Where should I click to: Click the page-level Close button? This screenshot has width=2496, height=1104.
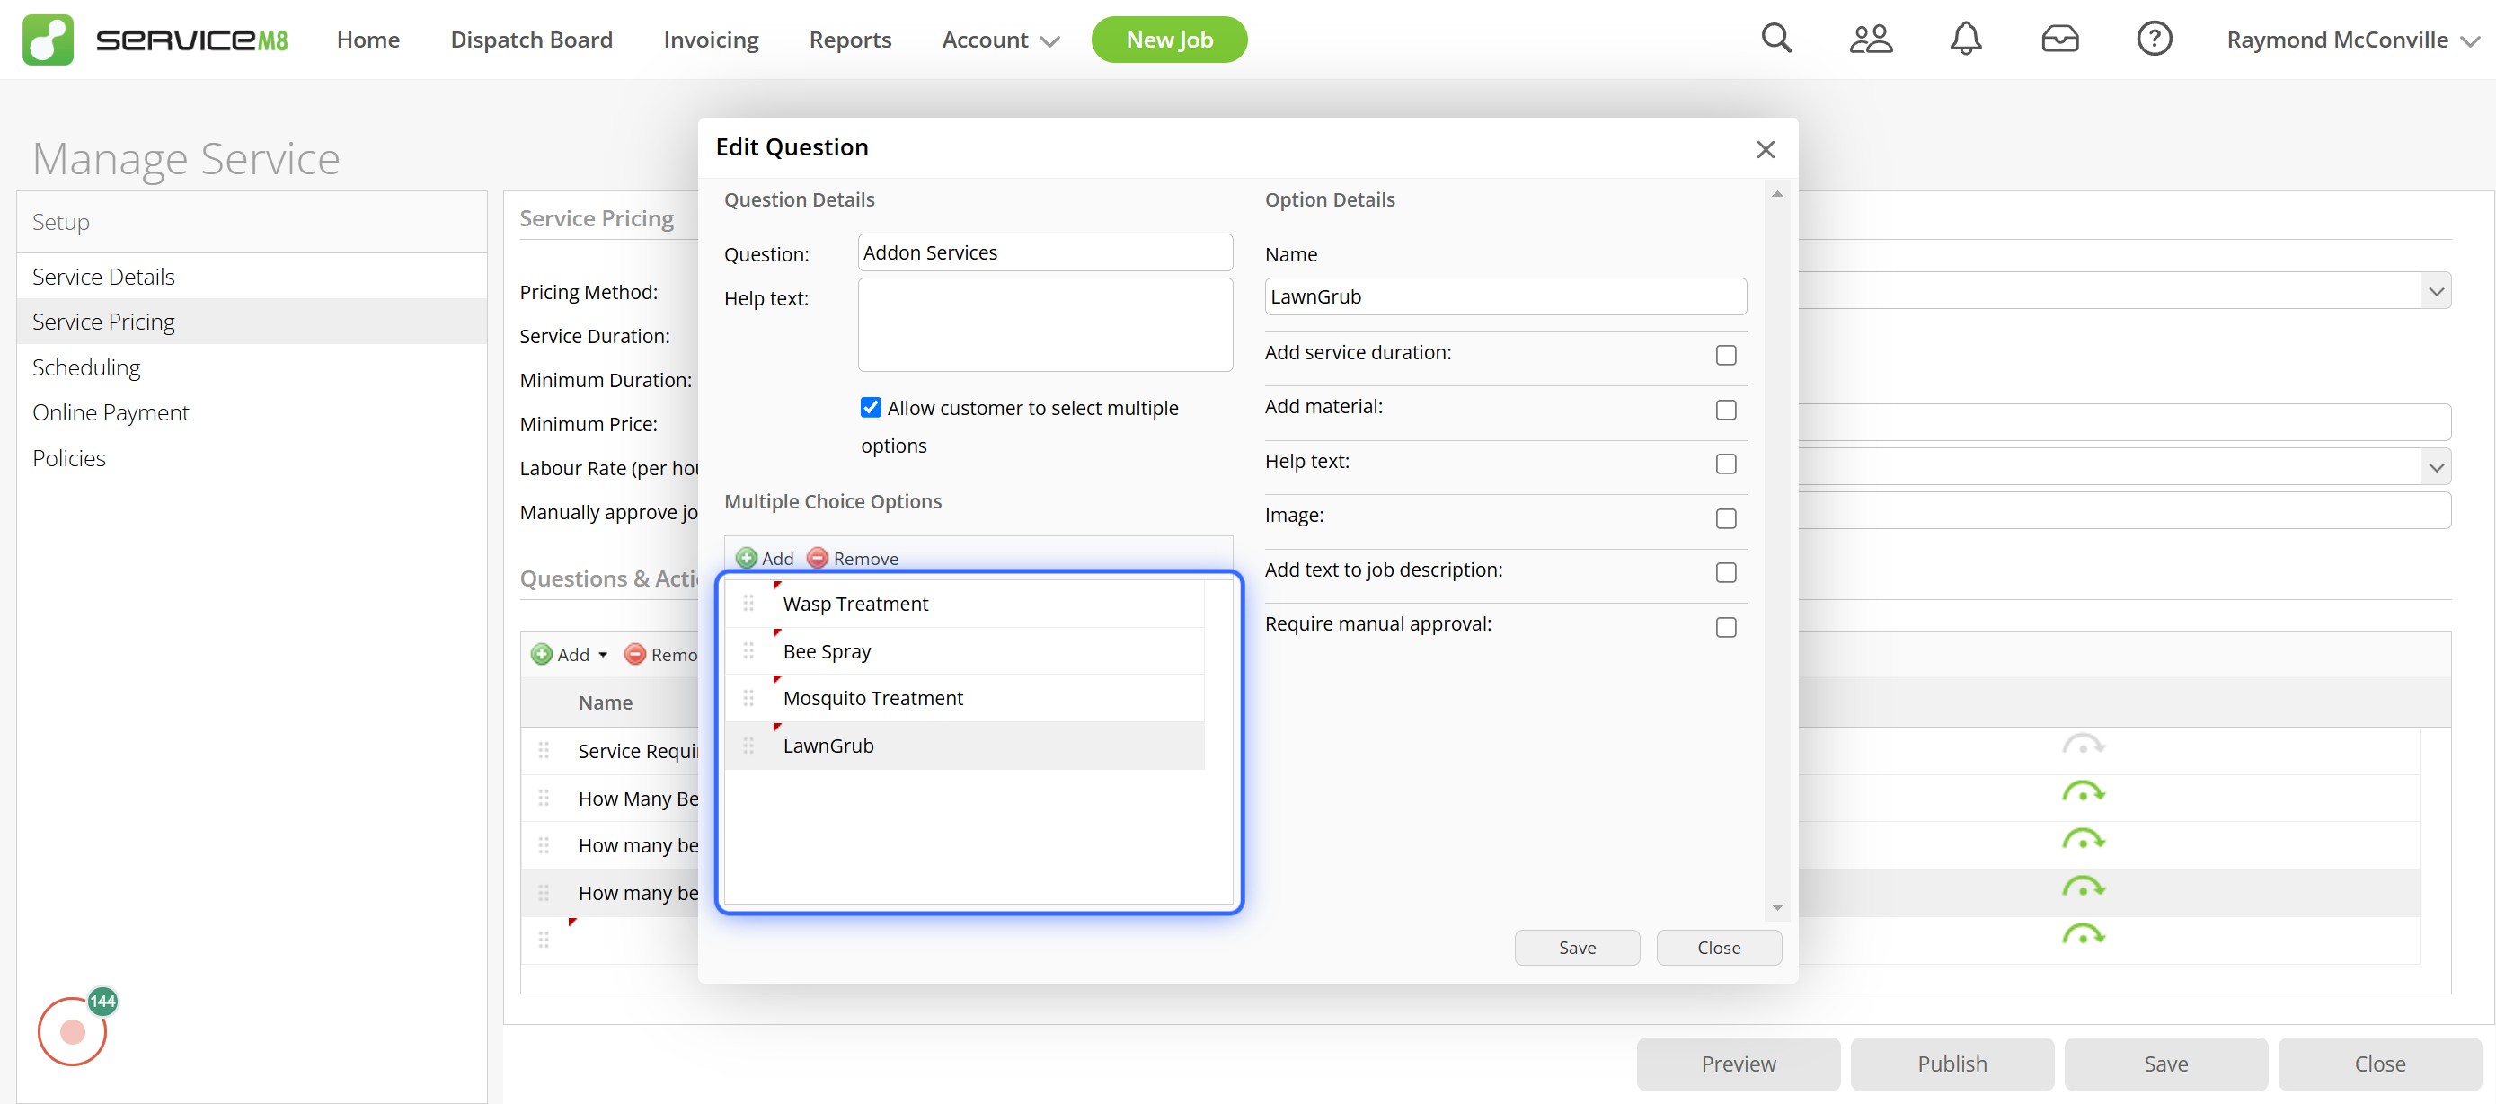2379,1064
